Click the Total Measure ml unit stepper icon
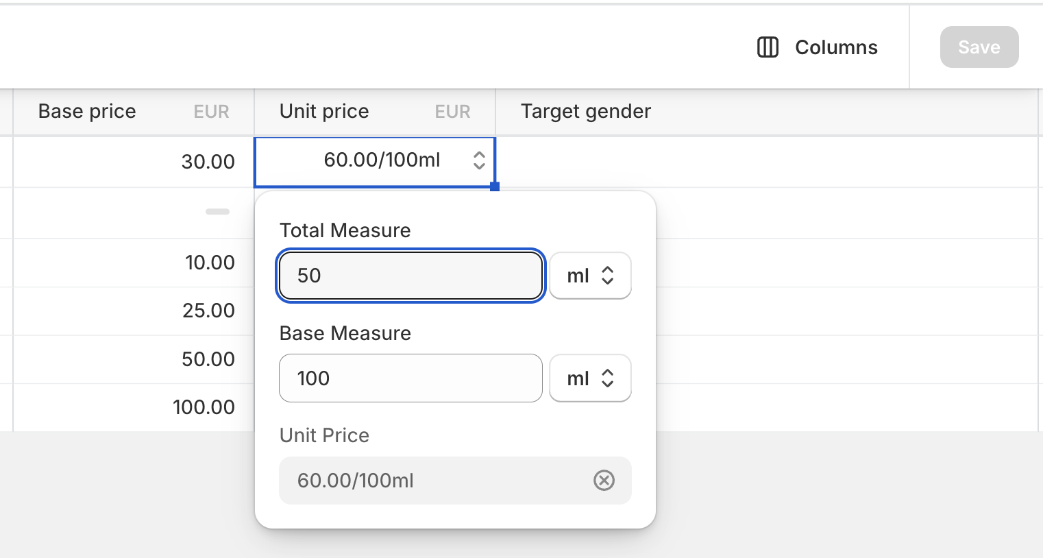The image size is (1043, 558). [609, 276]
